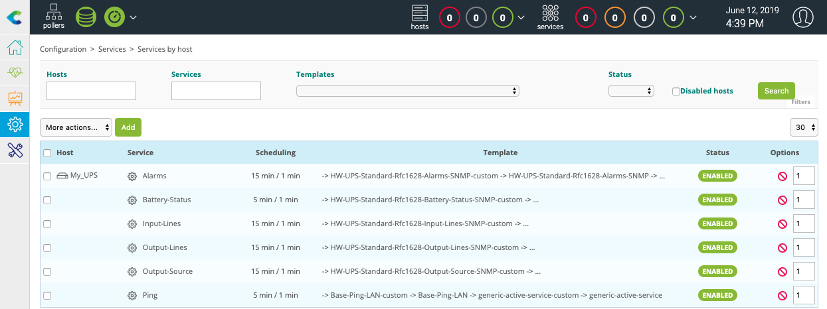
Task: Open the Monitoring heartbeat sidebar icon
Action: (15, 73)
